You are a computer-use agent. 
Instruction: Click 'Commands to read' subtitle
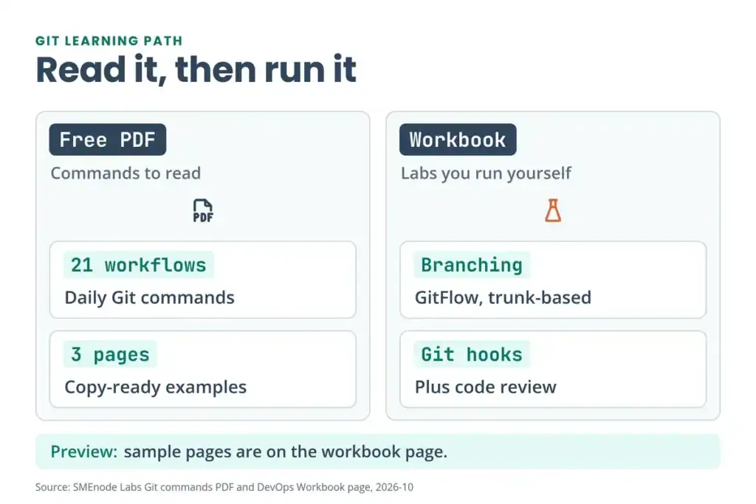126,173
